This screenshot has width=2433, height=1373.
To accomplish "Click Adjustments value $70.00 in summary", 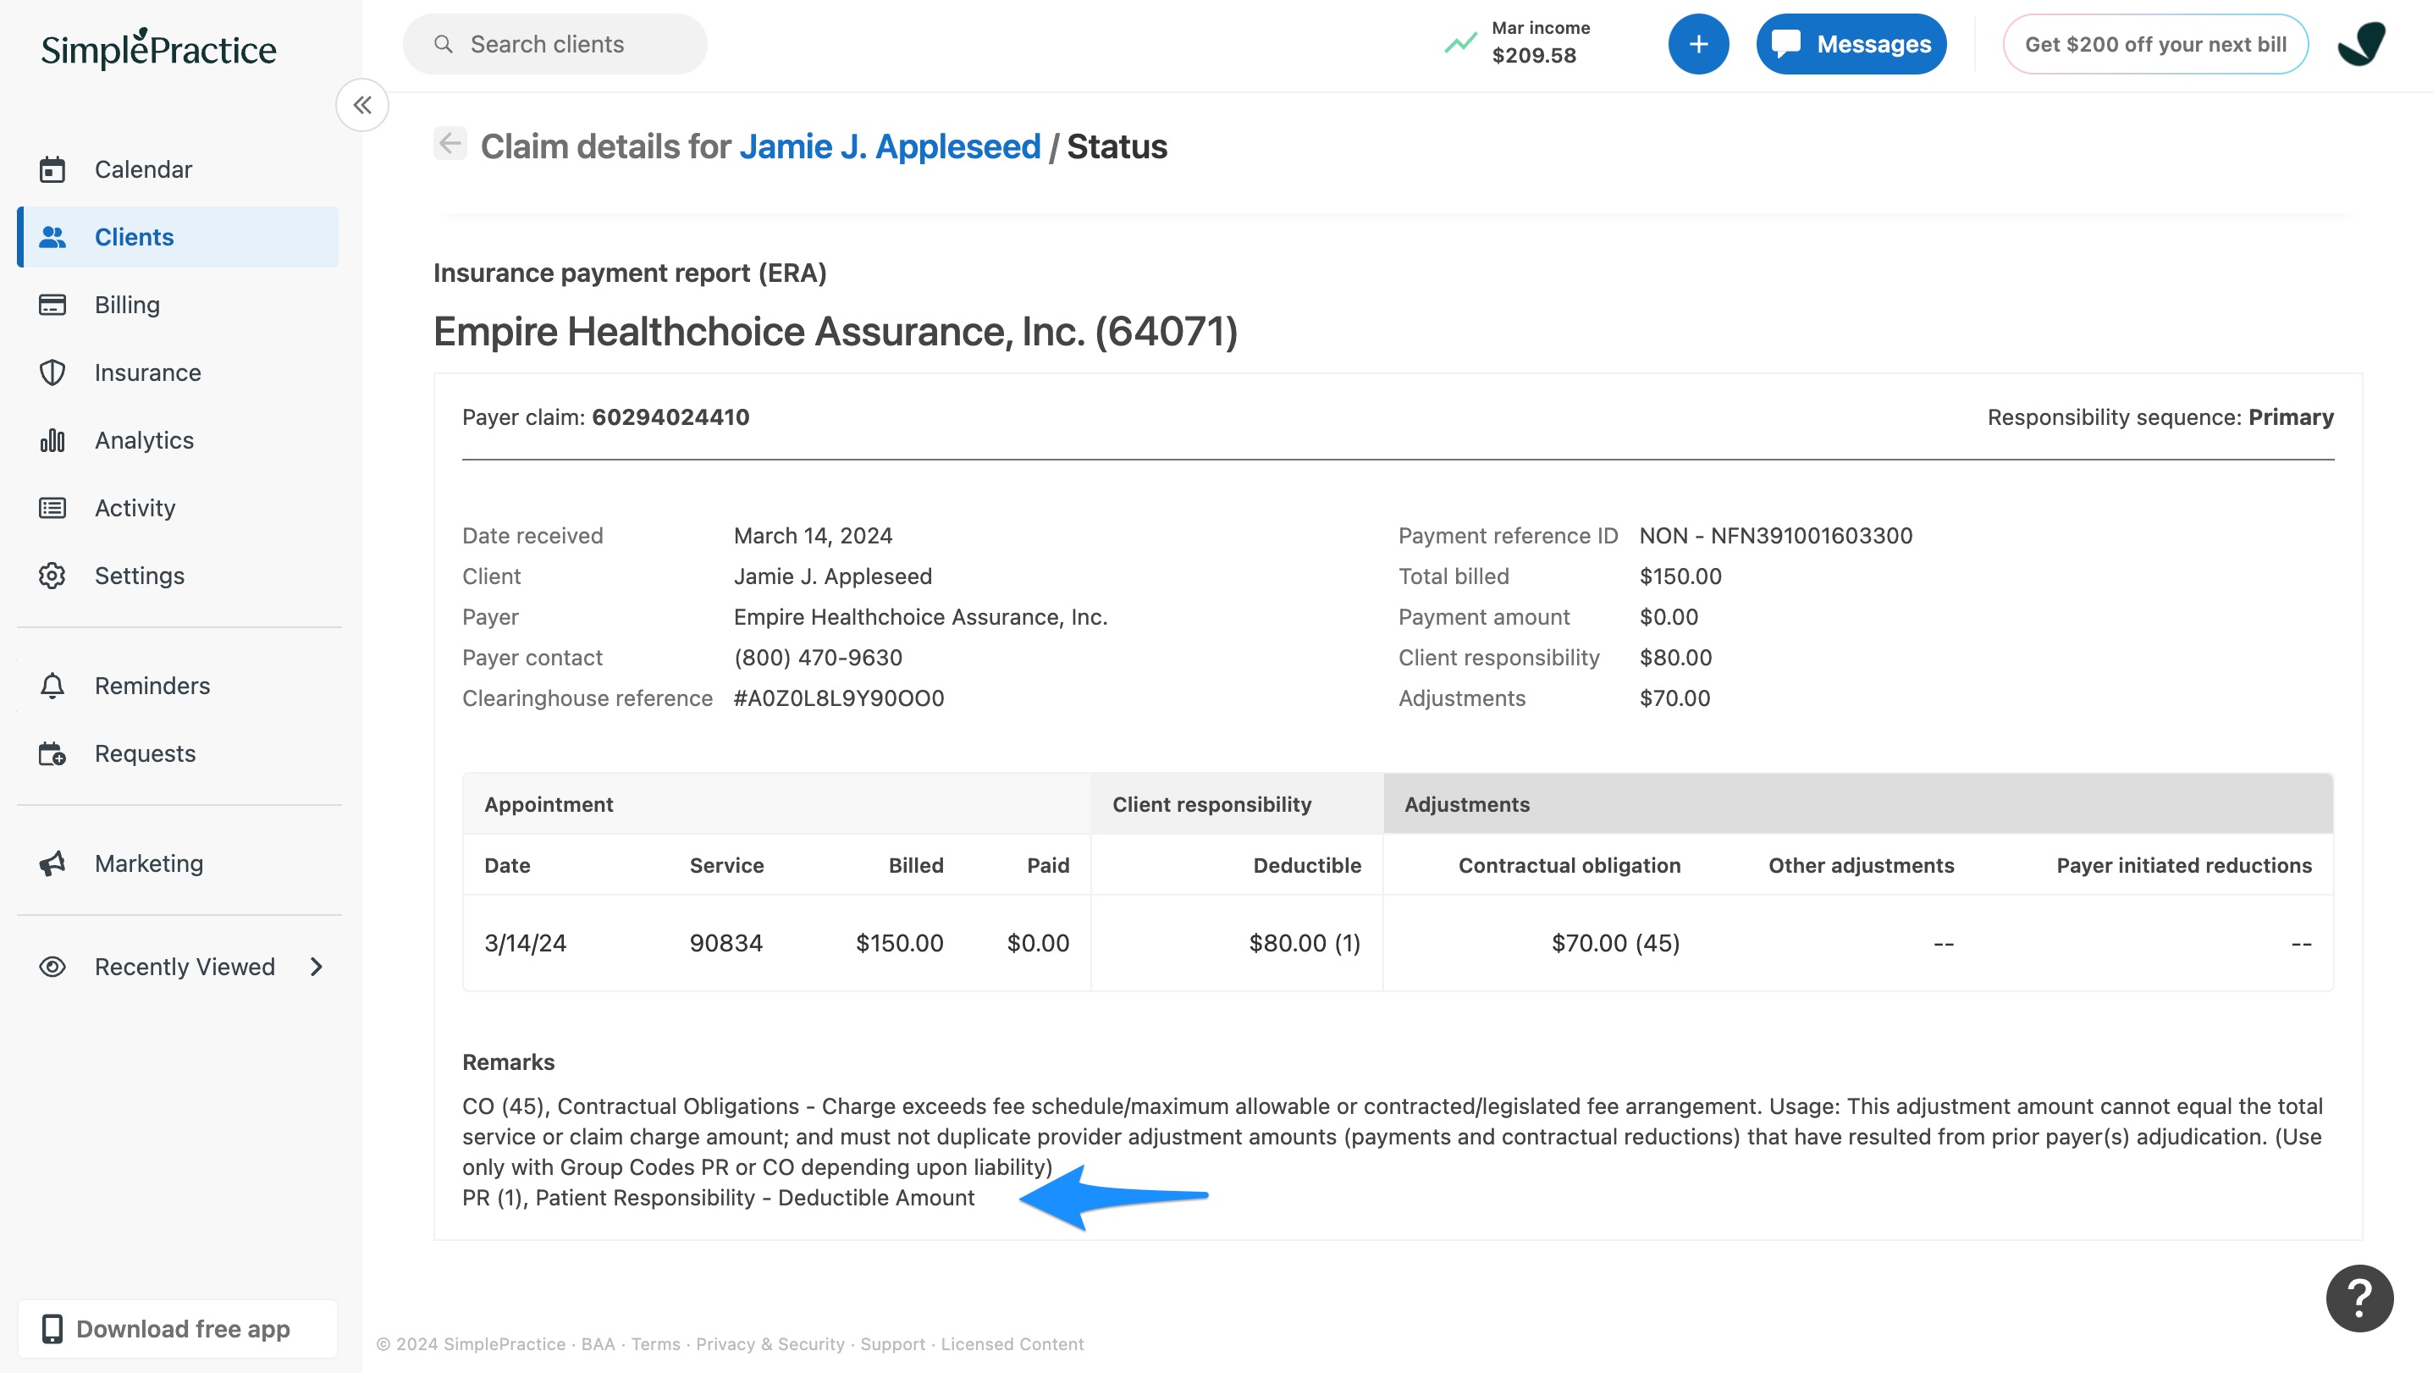I will (x=1674, y=698).
